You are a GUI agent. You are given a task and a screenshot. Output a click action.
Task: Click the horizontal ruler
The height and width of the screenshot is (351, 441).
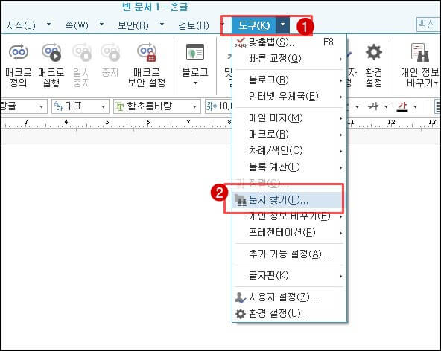[x=116, y=123]
